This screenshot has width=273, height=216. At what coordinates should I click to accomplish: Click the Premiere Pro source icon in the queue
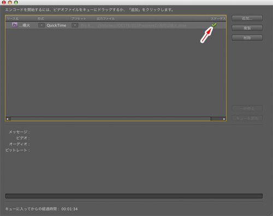tap(15, 25)
